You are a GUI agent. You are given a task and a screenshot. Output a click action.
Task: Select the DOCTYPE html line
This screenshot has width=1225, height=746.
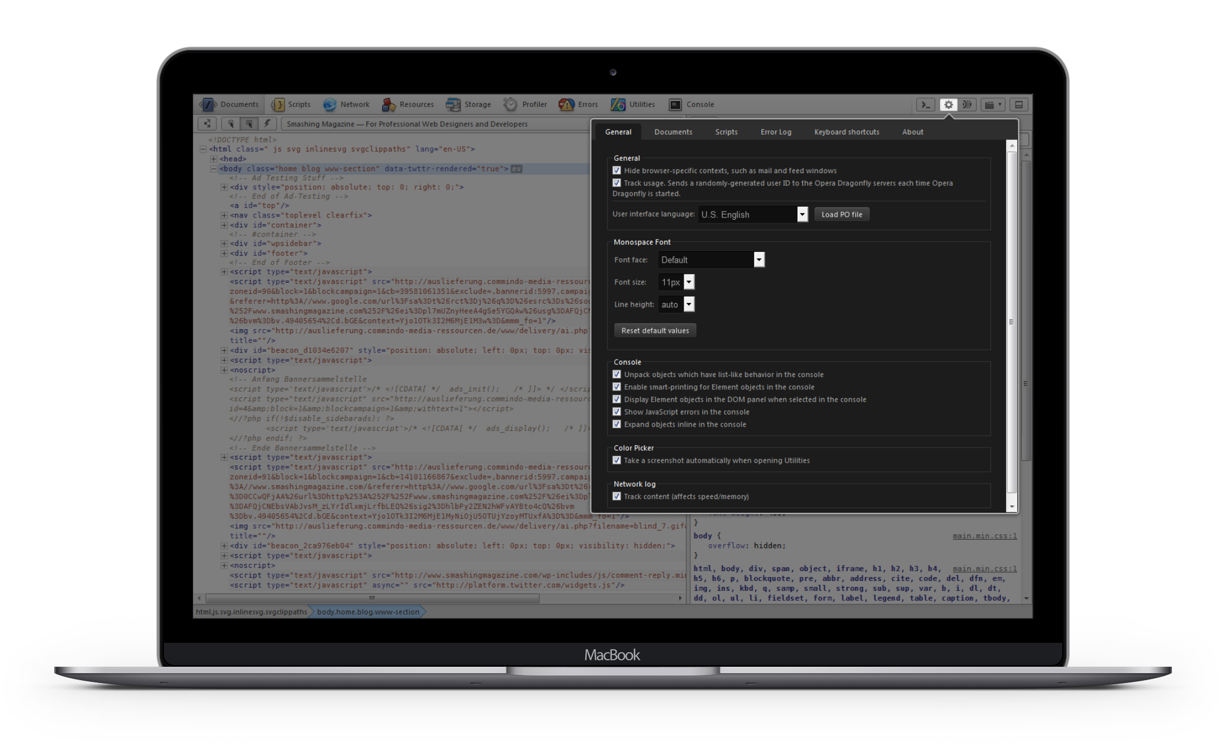pos(243,140)
